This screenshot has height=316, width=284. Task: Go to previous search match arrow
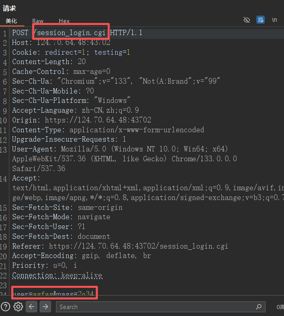[32, 307]
